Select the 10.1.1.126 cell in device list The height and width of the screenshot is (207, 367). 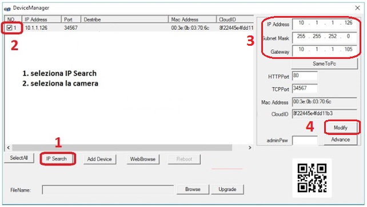(x=36, y=28)
